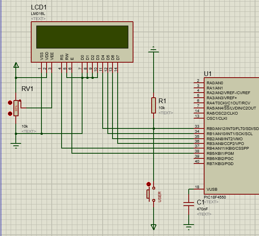Screen dimensions: 259x236
Task: Click the RB5/KBI1/PGM pin label
Action: [220, 153]
